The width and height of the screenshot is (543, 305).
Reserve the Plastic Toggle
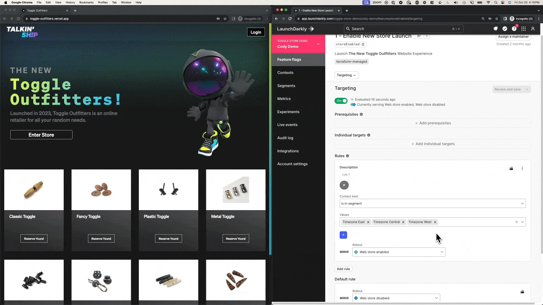pyautogui.click(x=169, y=238)
